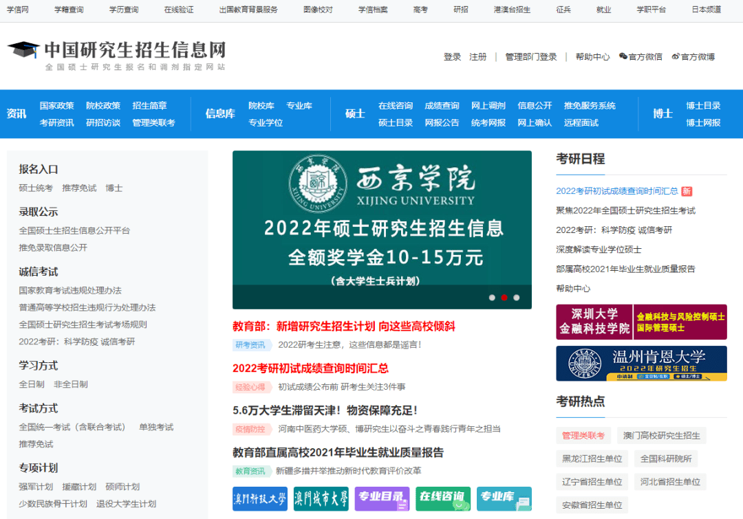Open 帮助中心 in the header
This screenshot has width=743, height=519.
coord(593,57)
